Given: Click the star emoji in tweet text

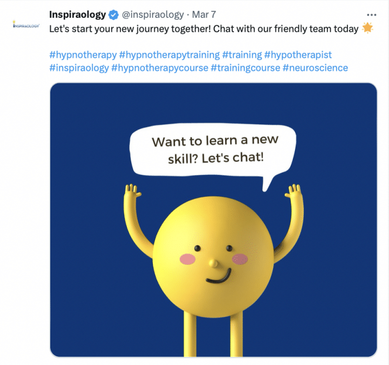Looking at the screenshot, I should click(x=367, y=28).
